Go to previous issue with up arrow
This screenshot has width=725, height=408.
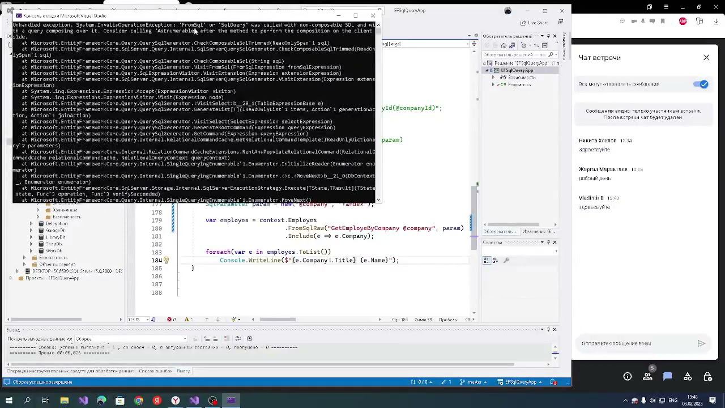point(207,320)
